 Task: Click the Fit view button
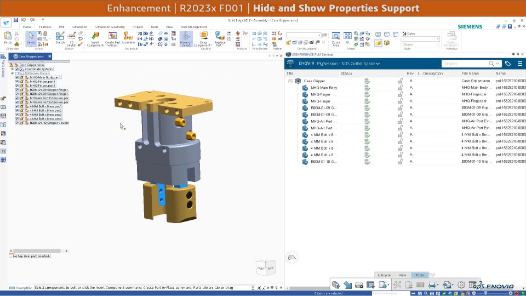[x=347, y=38]
